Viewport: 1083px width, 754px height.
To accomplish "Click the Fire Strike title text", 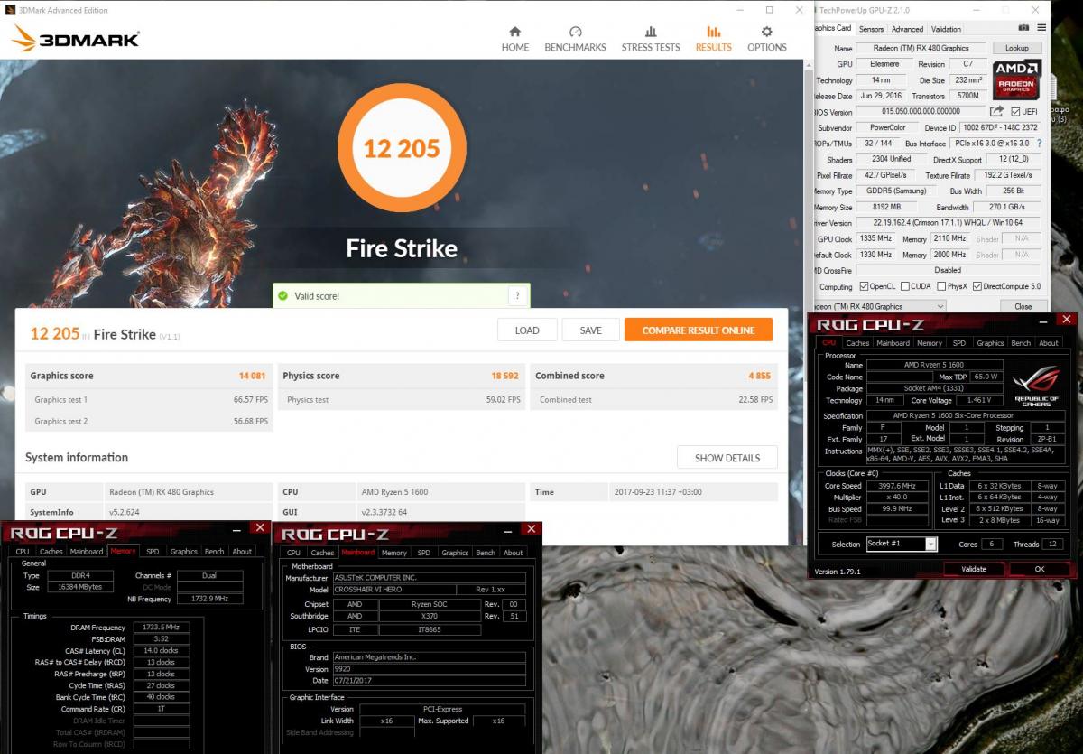I will point(402,248).
